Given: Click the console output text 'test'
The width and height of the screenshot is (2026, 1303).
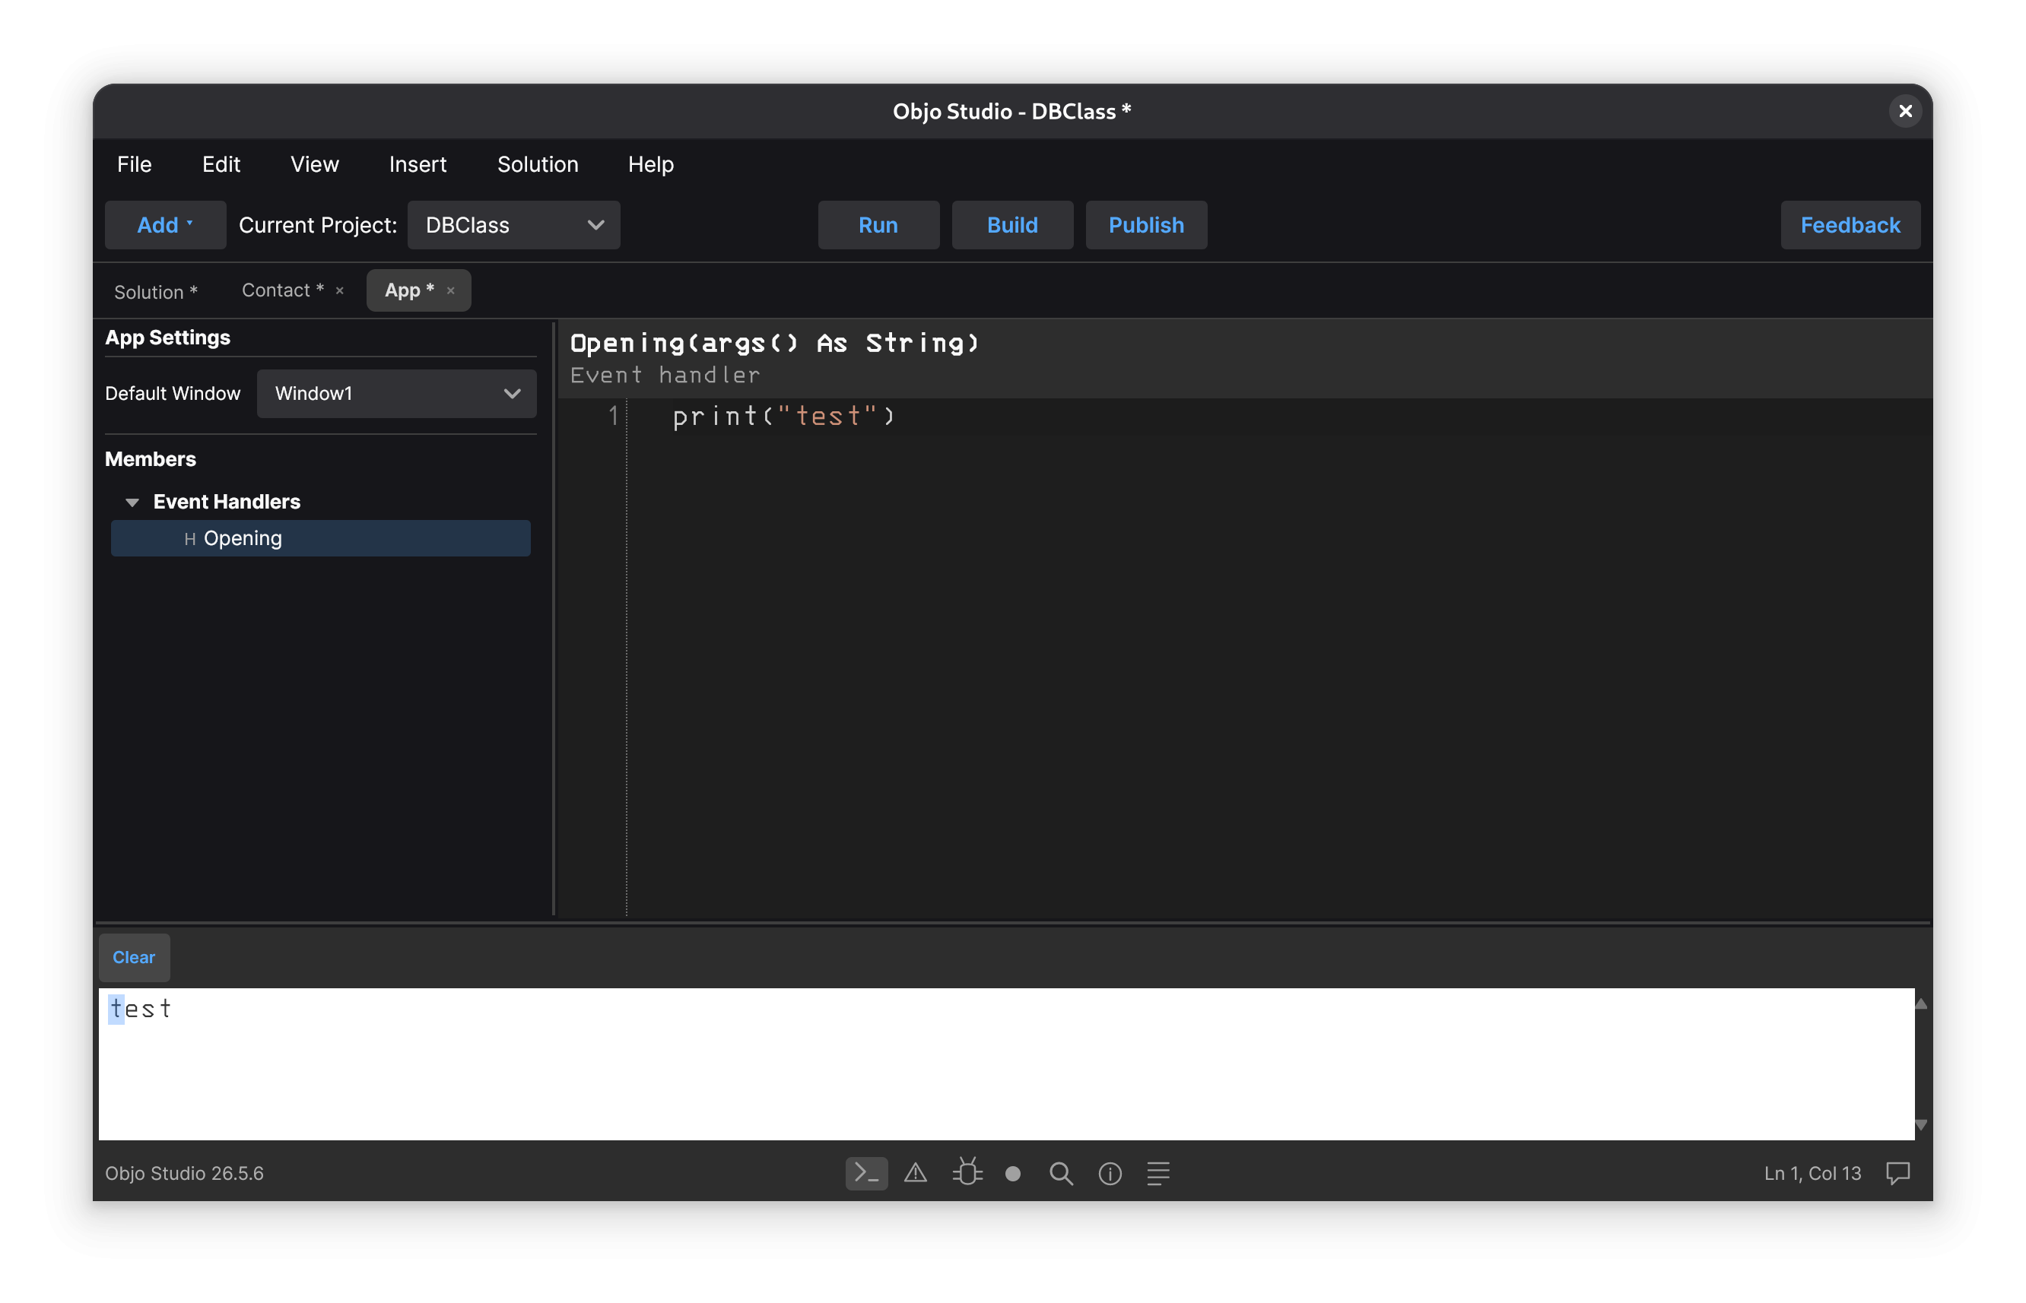Looking at the screenshot, I should point(141,1009).
